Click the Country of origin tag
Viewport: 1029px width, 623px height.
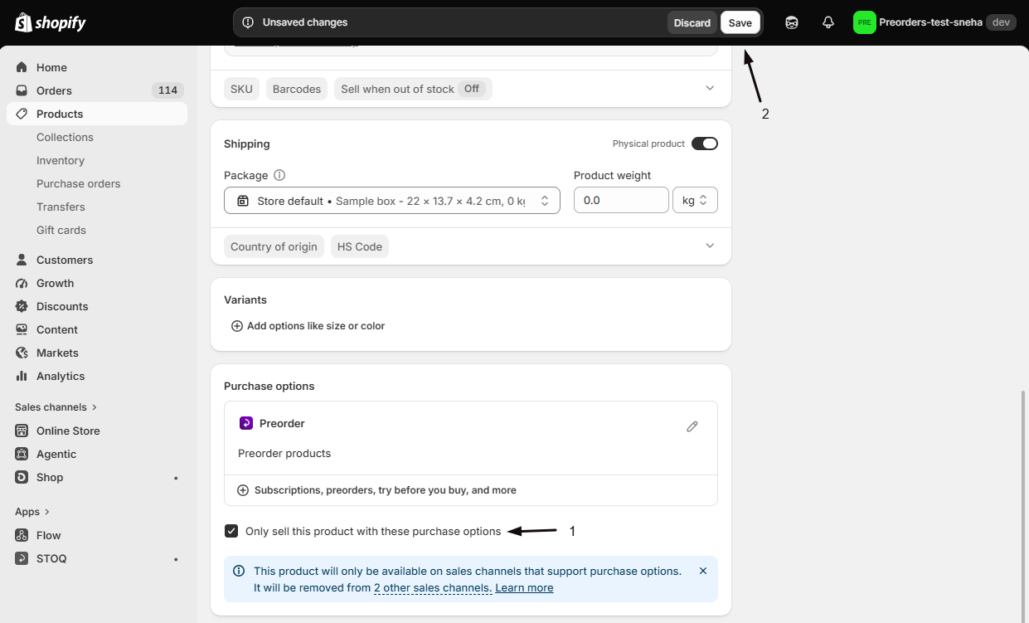click(274, 246)
